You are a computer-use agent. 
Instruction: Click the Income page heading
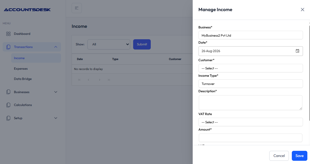click(79, 26)
